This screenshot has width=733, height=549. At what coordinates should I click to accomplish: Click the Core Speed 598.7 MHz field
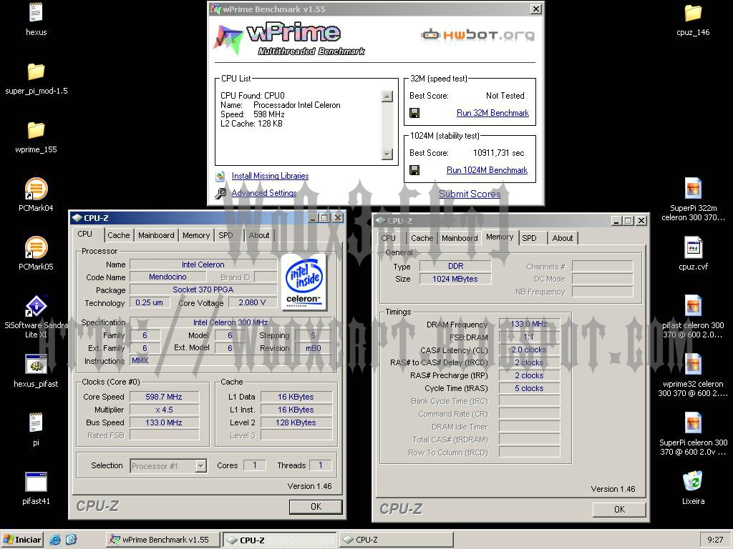tap(164, 397)
